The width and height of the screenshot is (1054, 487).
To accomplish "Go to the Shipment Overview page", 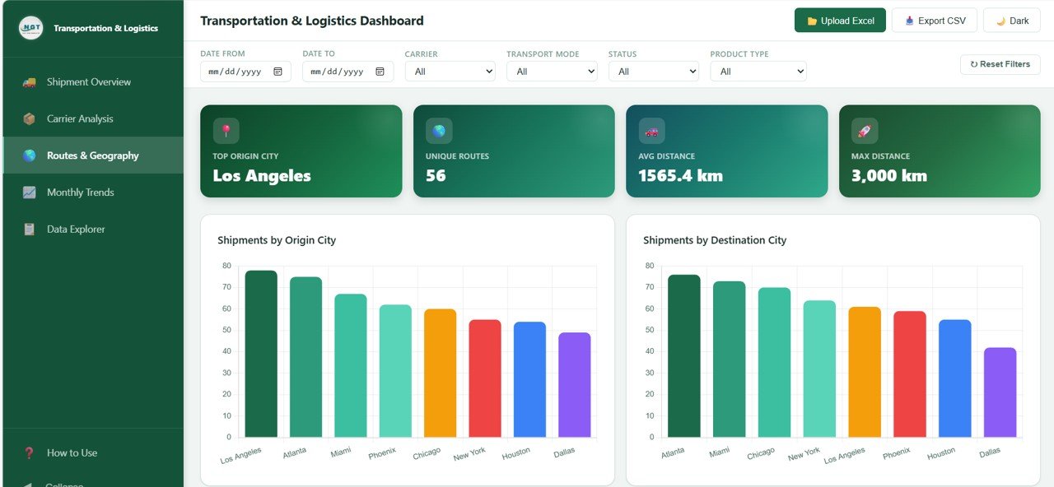I will [88, 82].
